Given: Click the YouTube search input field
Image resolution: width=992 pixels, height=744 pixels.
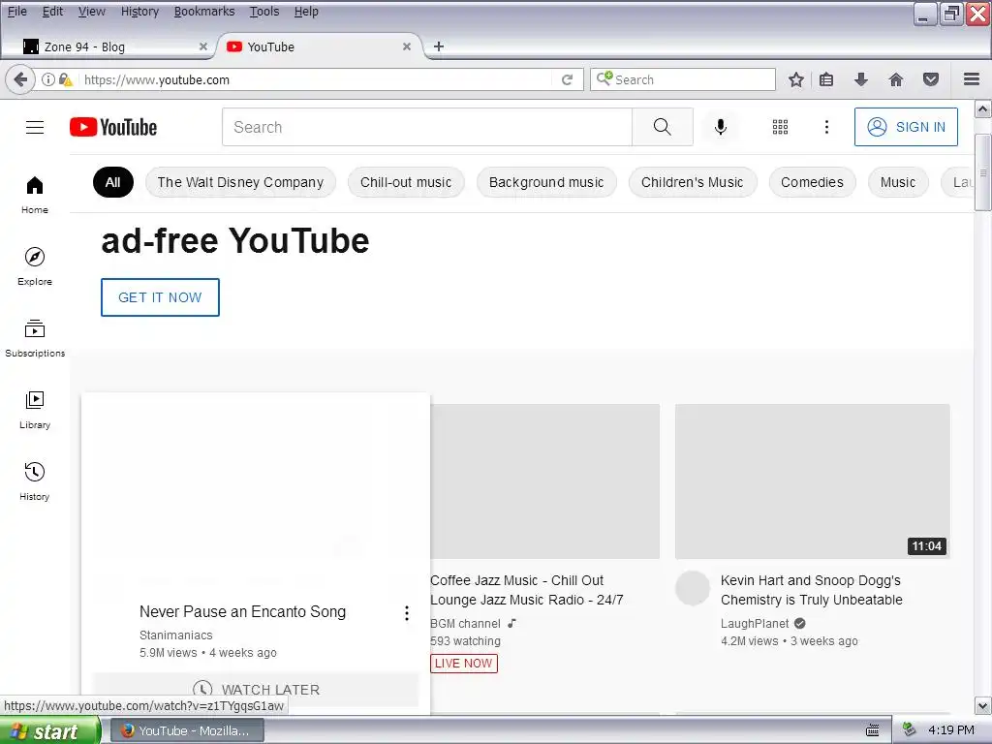Looking at the screenshot, I should 427,127.
